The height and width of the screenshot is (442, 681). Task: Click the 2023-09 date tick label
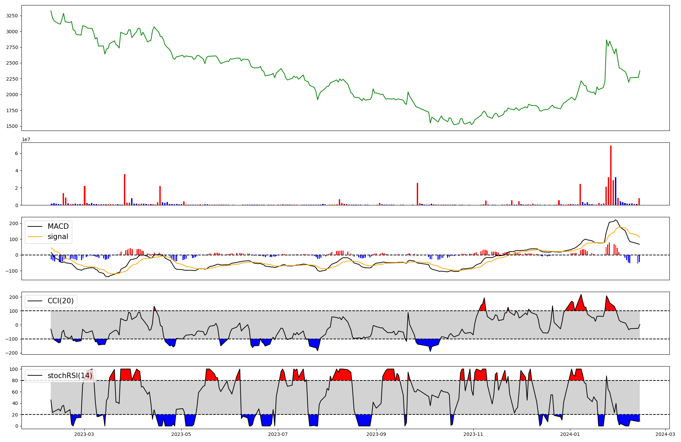[x=377, y=434]
